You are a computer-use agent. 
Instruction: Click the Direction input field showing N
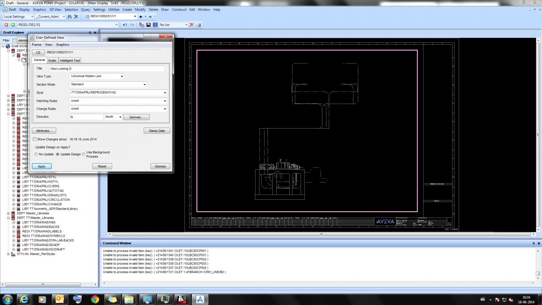[x=87, y=117]
